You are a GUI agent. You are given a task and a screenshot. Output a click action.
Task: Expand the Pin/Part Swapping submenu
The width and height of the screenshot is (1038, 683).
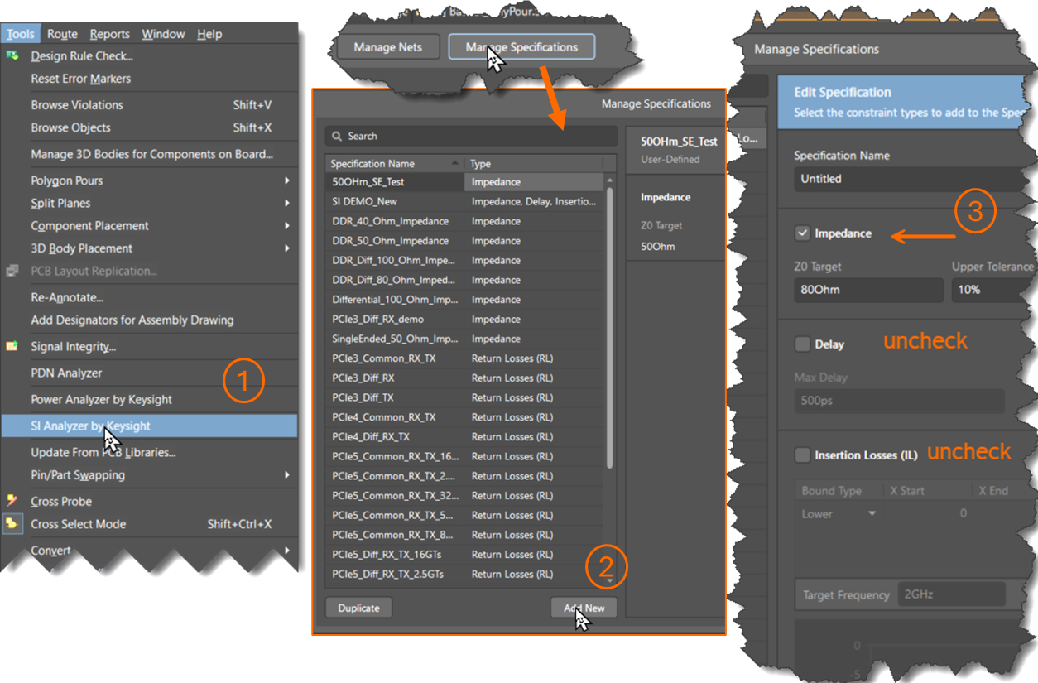click(287, 474)
